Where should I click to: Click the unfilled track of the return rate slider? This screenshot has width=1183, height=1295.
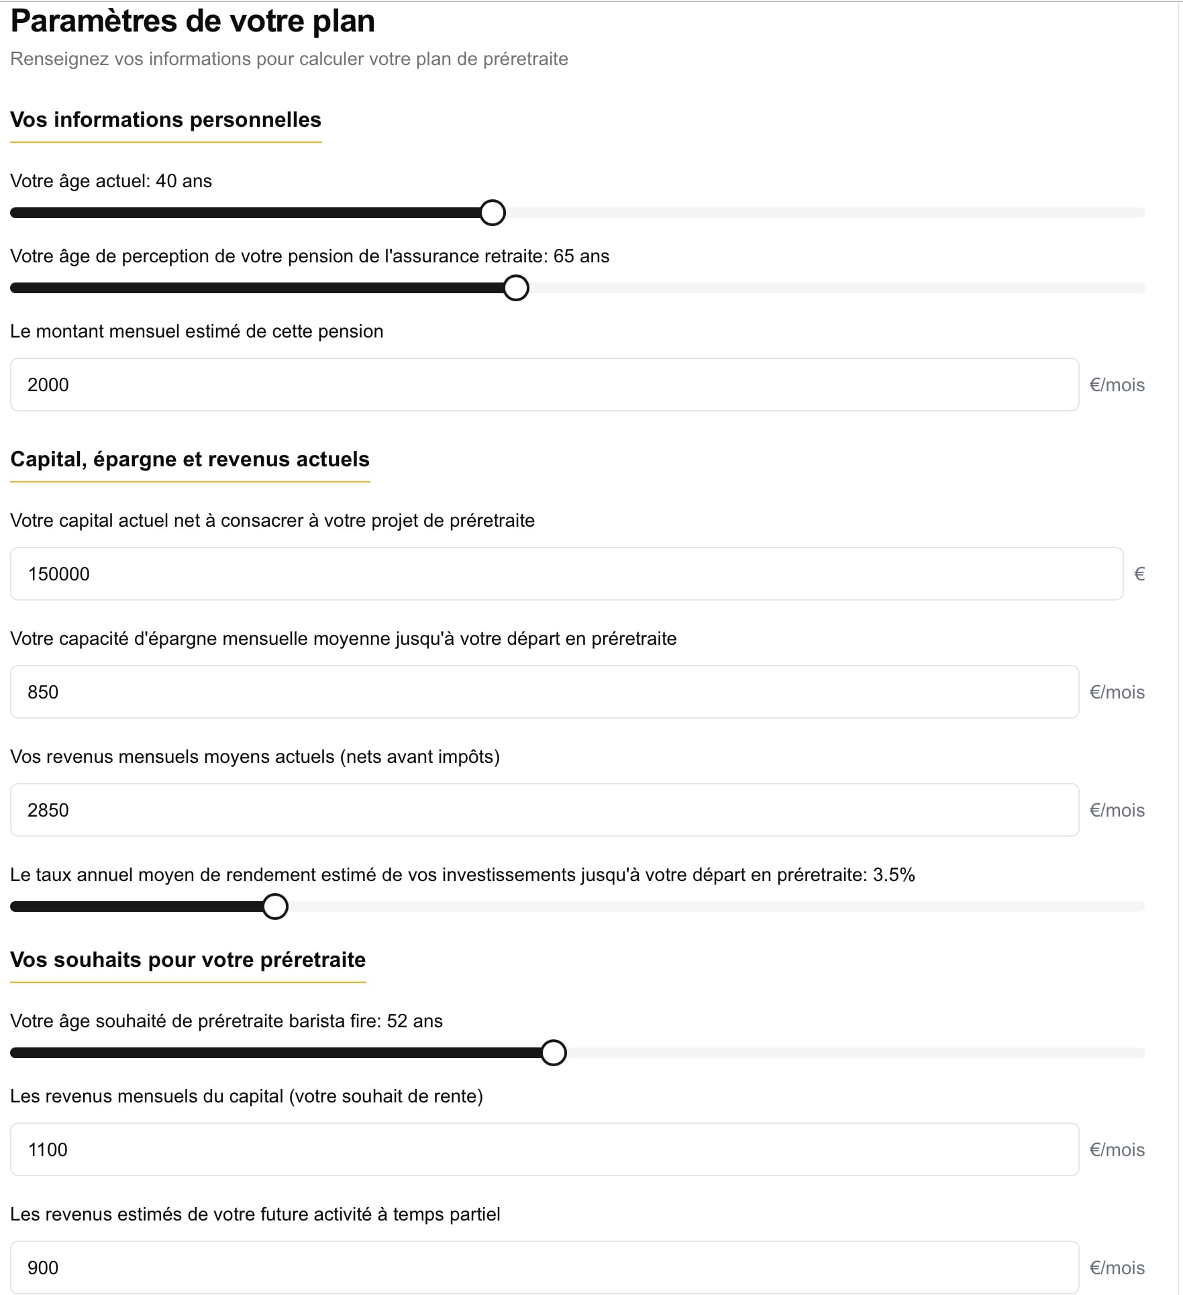click(717, 907)
